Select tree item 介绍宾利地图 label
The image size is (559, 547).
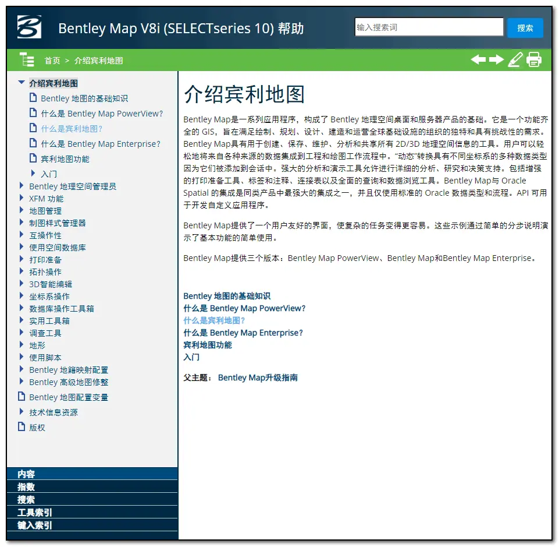coord(54,83)
